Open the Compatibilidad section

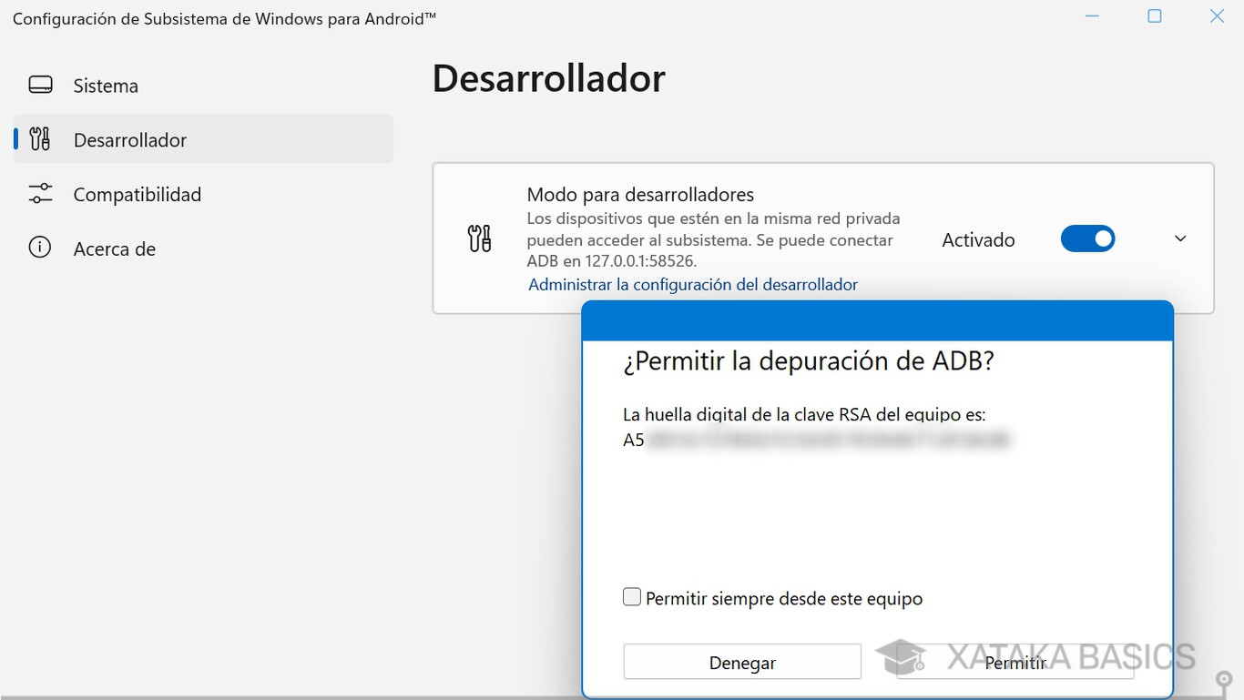(137, 193)
